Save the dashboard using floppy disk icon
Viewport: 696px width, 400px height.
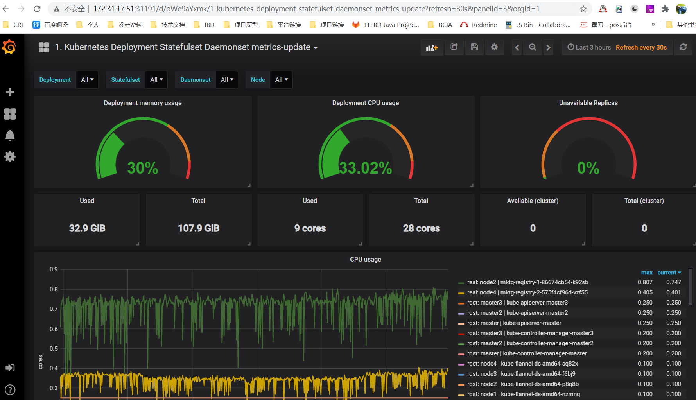pos(474,47)
